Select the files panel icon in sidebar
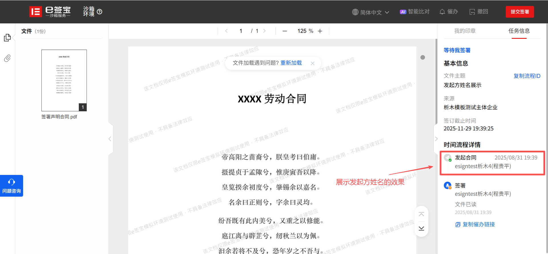This screenshot has height=254, width=548. tap(7, 38)
